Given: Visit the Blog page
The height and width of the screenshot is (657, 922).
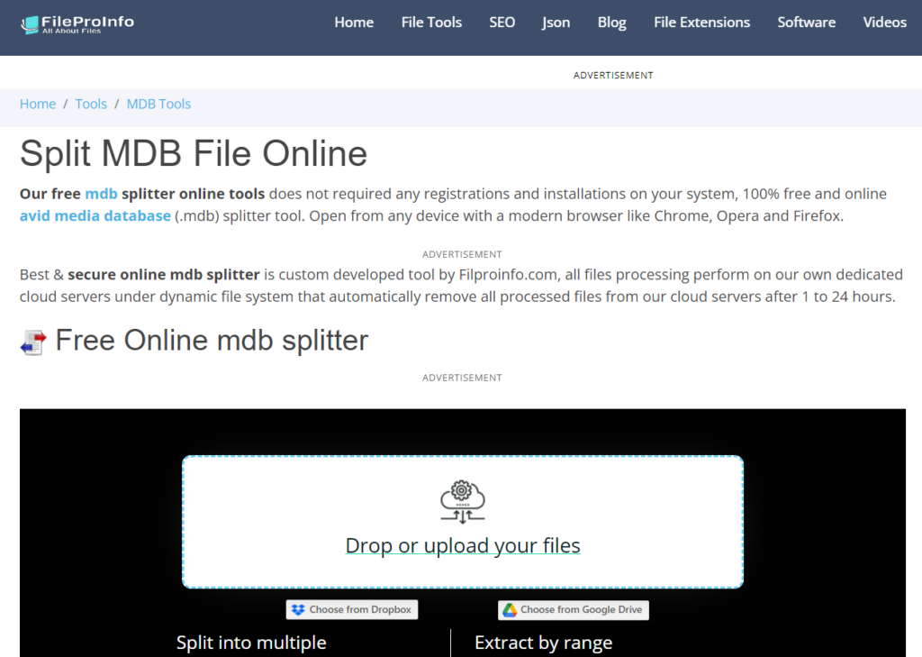Looking at the screenshot, I should coord(611,23).
